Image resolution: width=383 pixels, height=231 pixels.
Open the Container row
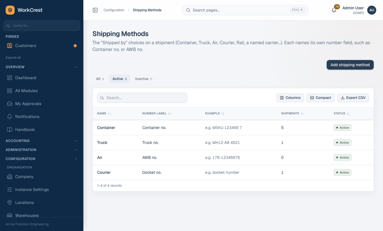(233, 128)
